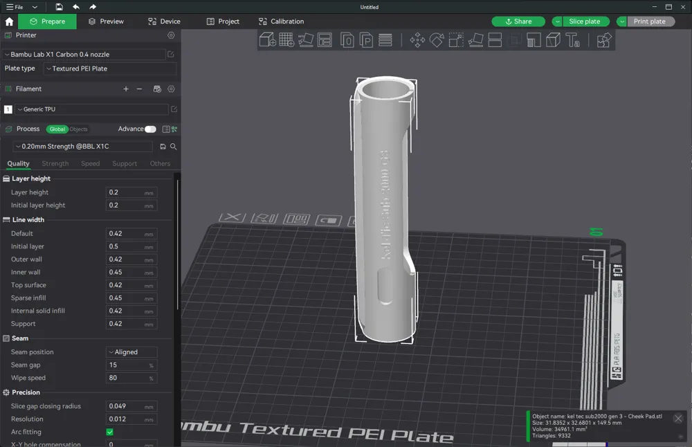Select the Seam painting tool

(553, 40)
